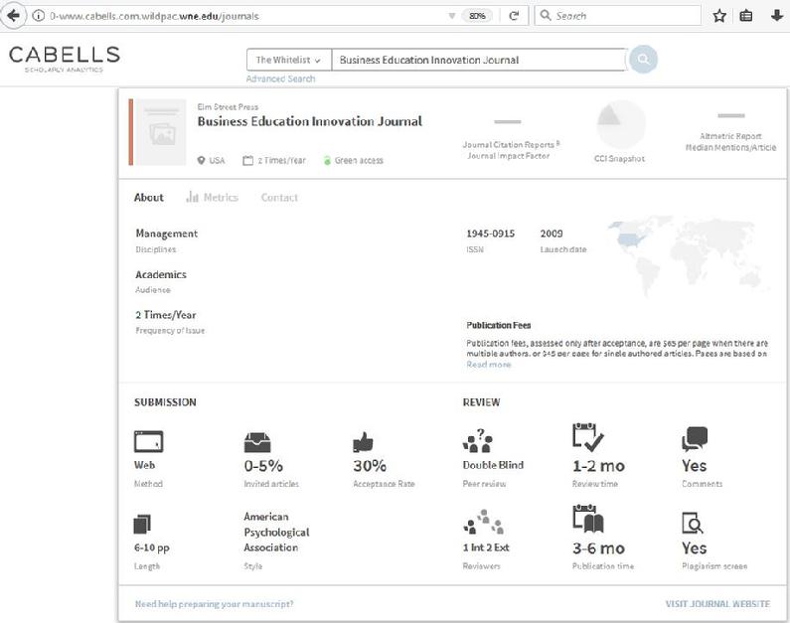This screenshot has width=790, height=623.
Task: Click the 30% acceptance rate value
Action: (x=370, y=466)
